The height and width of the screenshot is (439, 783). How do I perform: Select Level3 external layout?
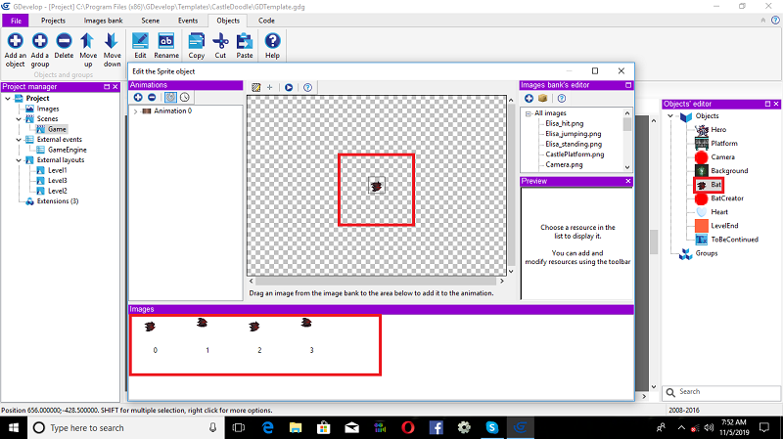[58, 181]
